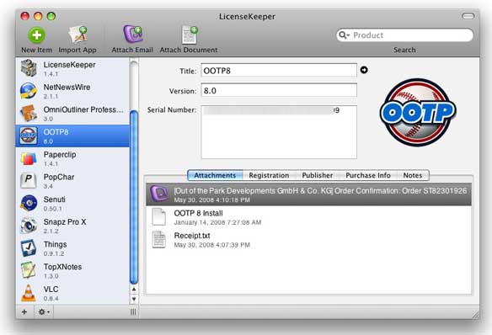Select the TopXNotes app icon
492x335 pixels.
(29, 270)
